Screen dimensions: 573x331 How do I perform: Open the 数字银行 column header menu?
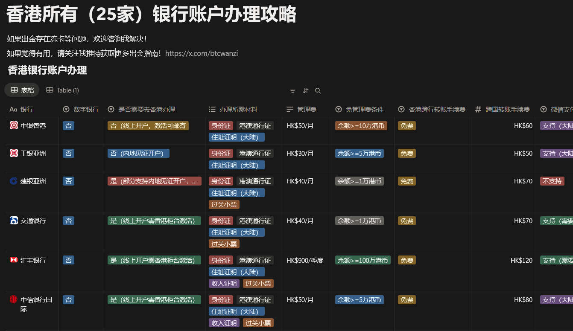tap(81, 110)
